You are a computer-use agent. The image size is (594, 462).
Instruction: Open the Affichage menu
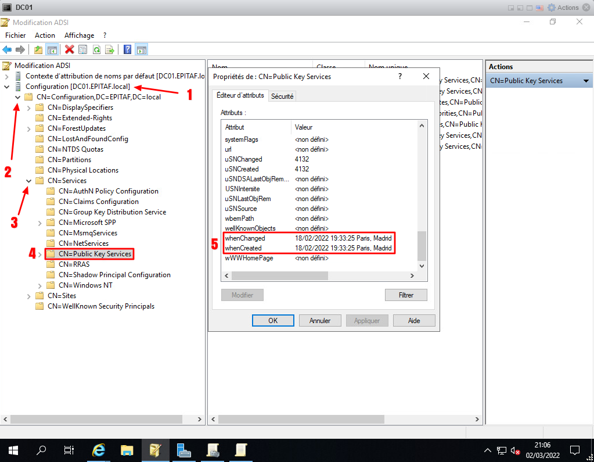(79, 35)
